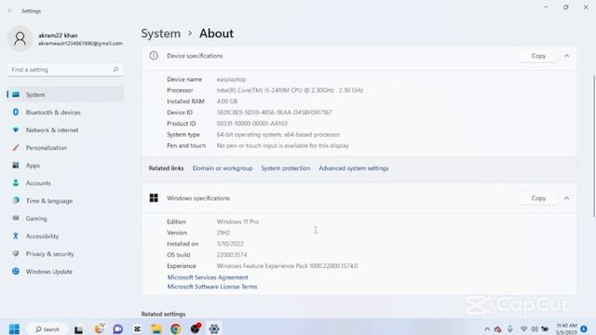
Task: Open System protection link
Action: 286,168
